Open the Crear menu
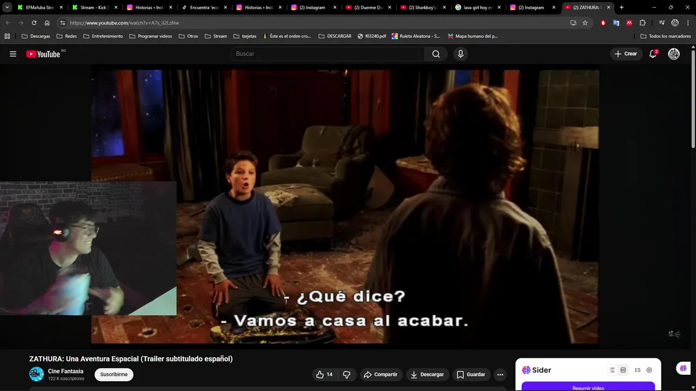The image size is (696, 391). (625, 54)
